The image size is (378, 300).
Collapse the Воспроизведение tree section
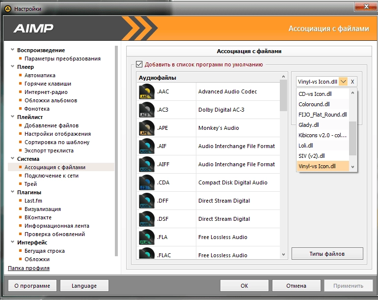tap(13, 50)
